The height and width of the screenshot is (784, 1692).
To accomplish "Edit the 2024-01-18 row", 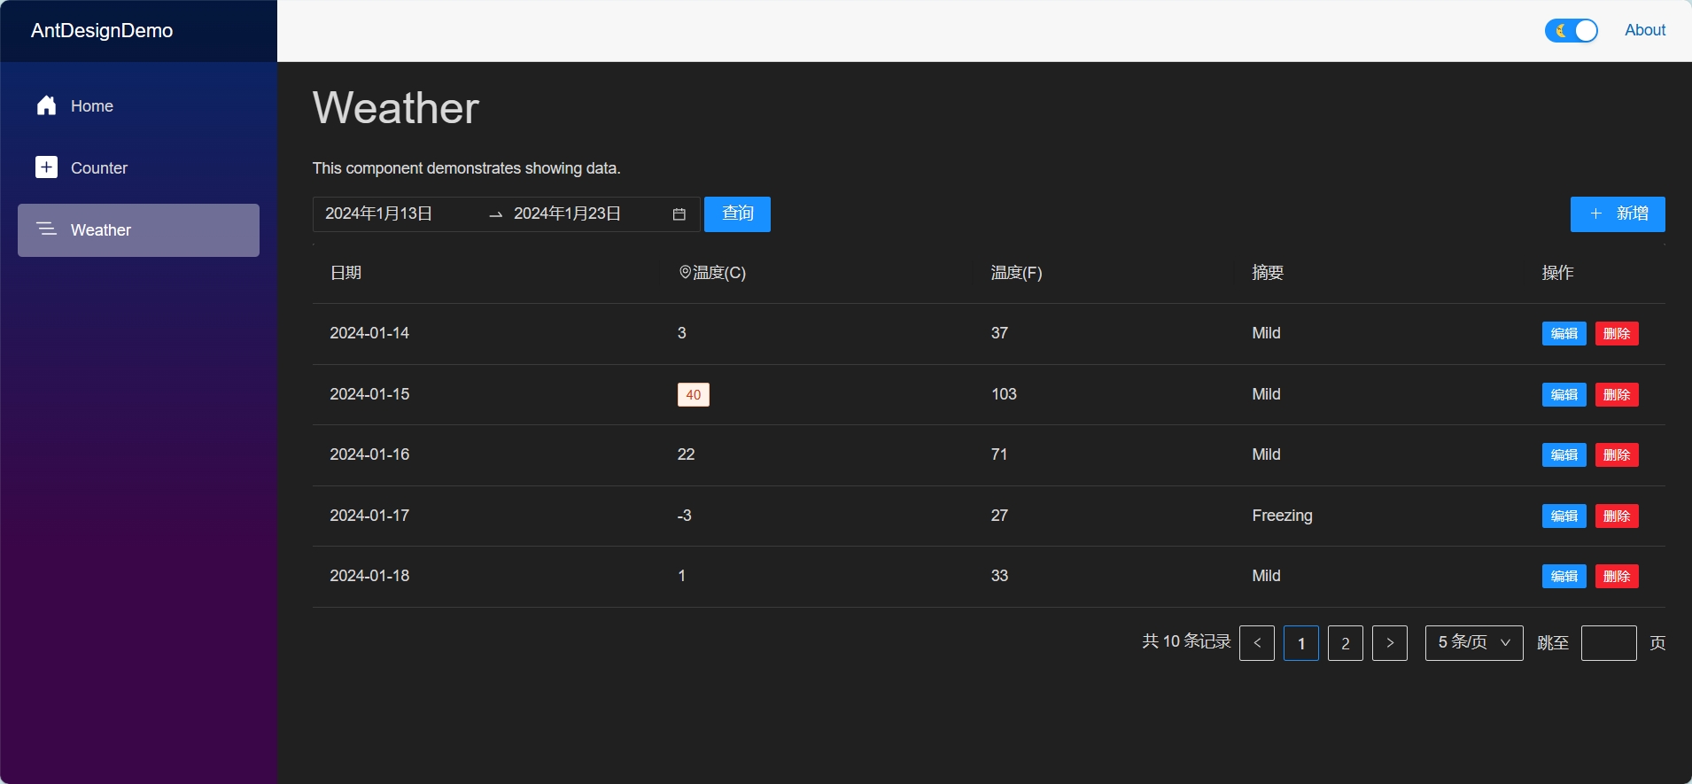I will tap(1564, 577).
